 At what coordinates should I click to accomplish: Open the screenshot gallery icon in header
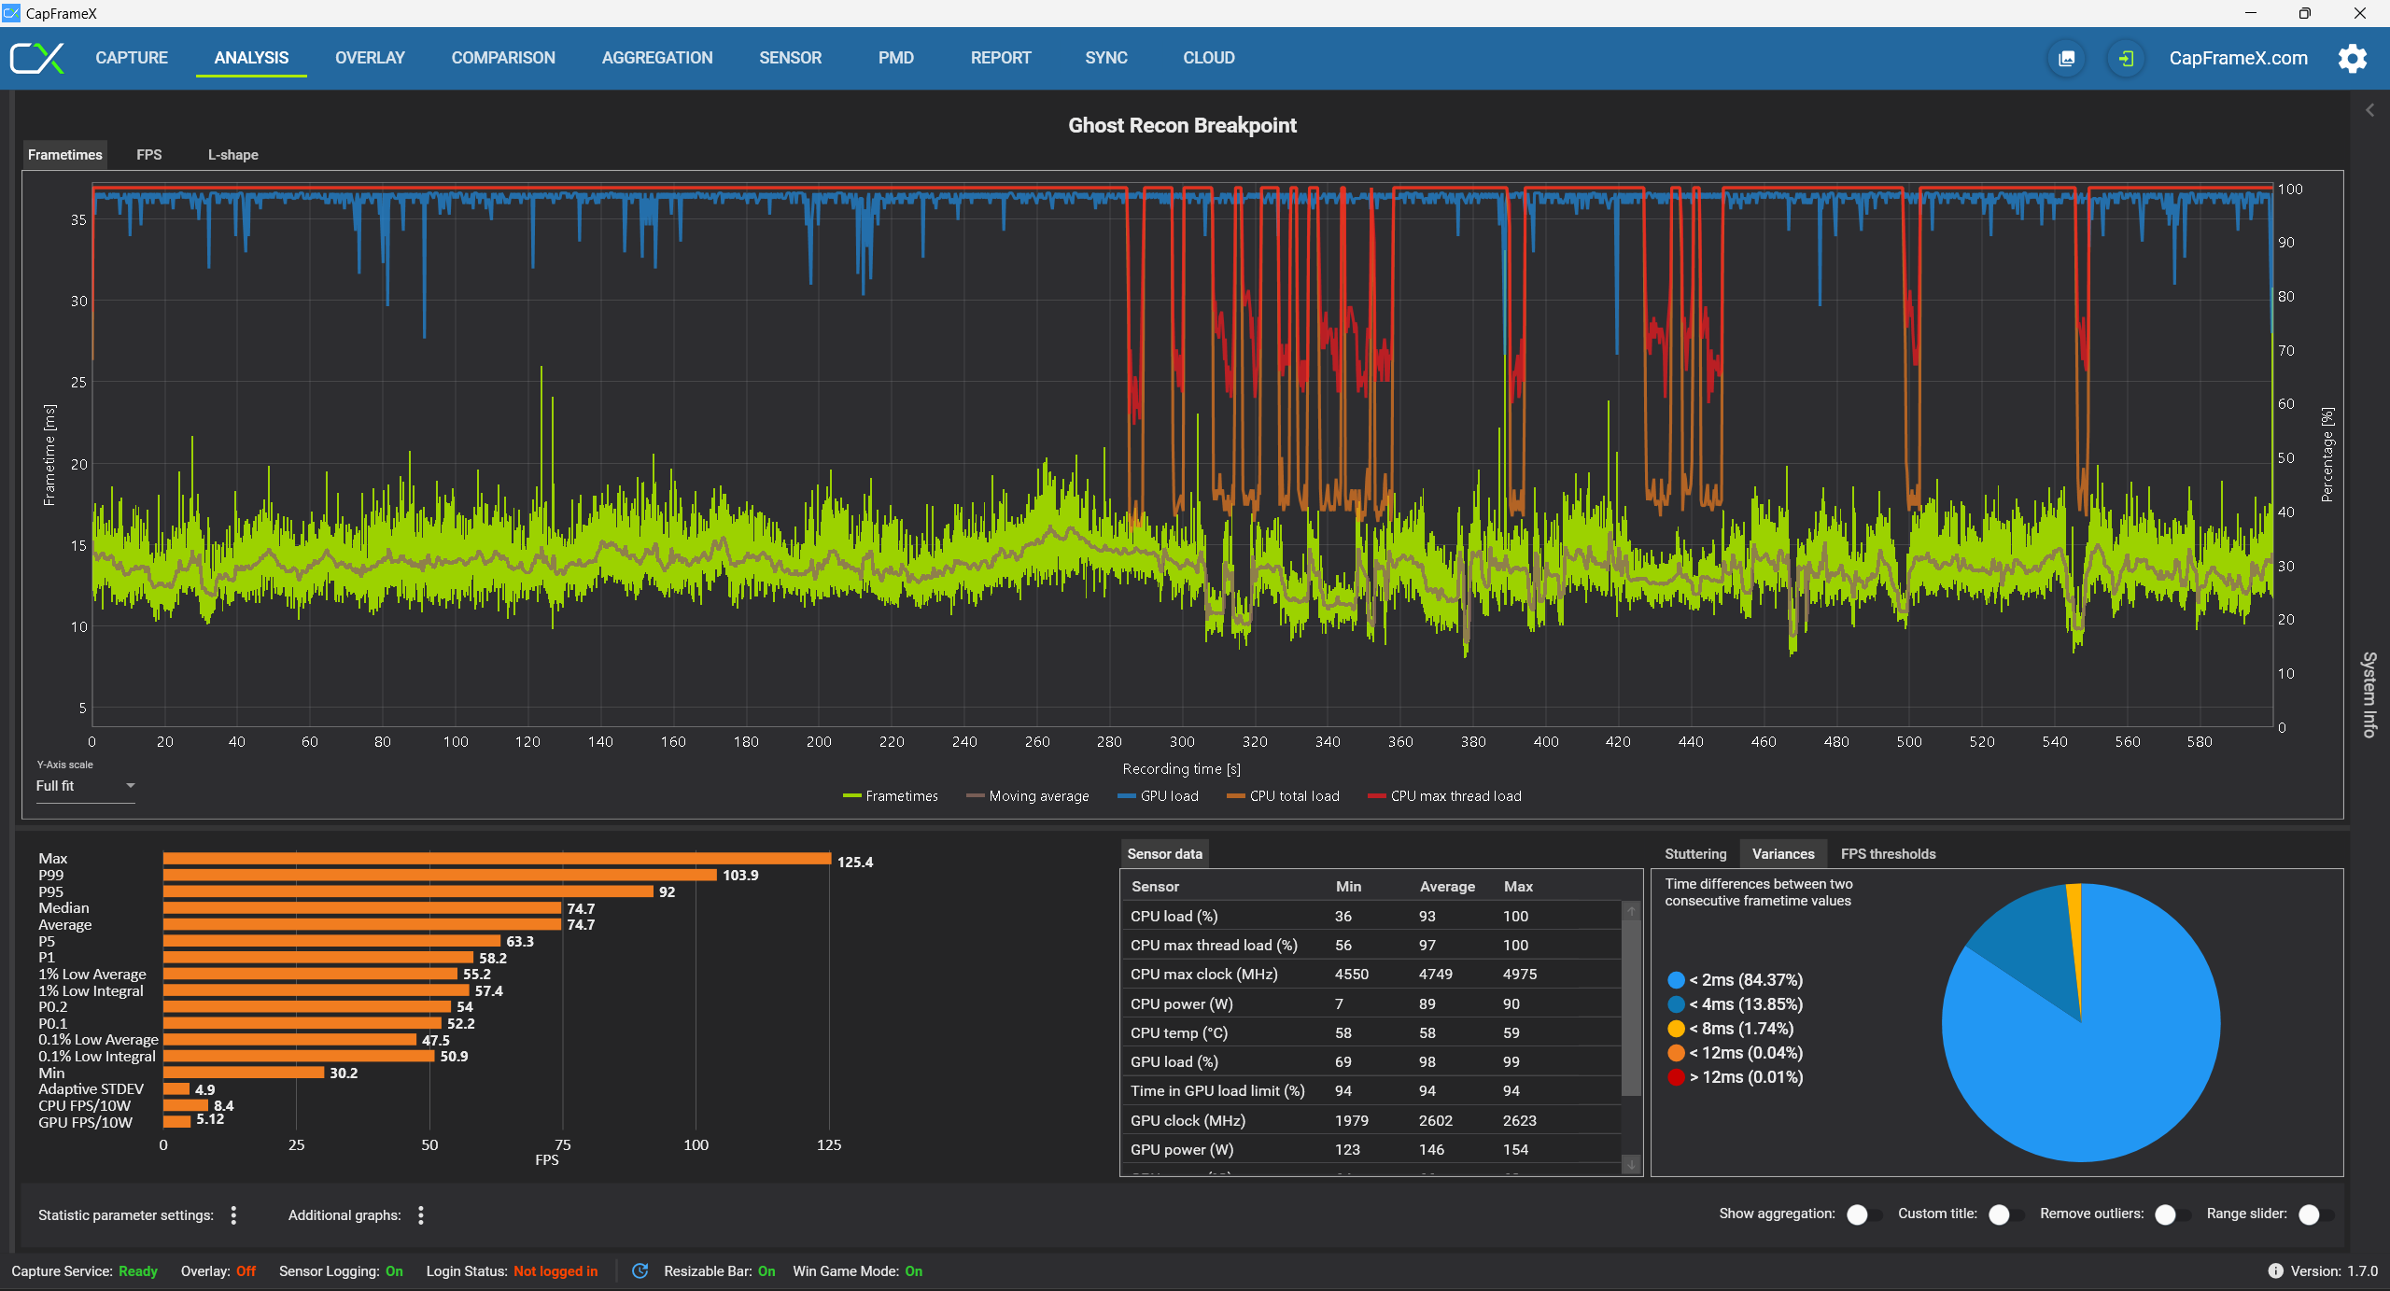coord(2067,58)
